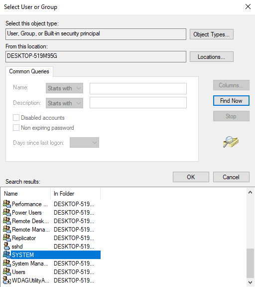255x287 pixels.
Task: Click the Users group icon
Action: 7,272
